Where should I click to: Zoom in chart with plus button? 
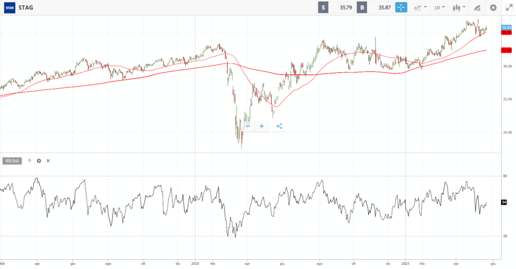click(262, 126)
